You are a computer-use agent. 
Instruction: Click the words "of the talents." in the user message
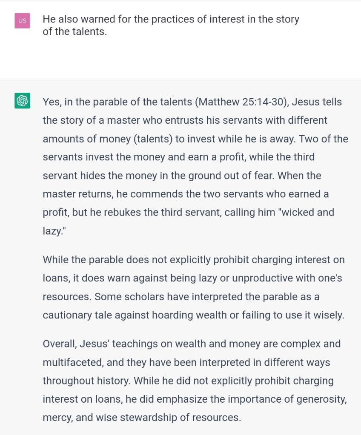74,31
